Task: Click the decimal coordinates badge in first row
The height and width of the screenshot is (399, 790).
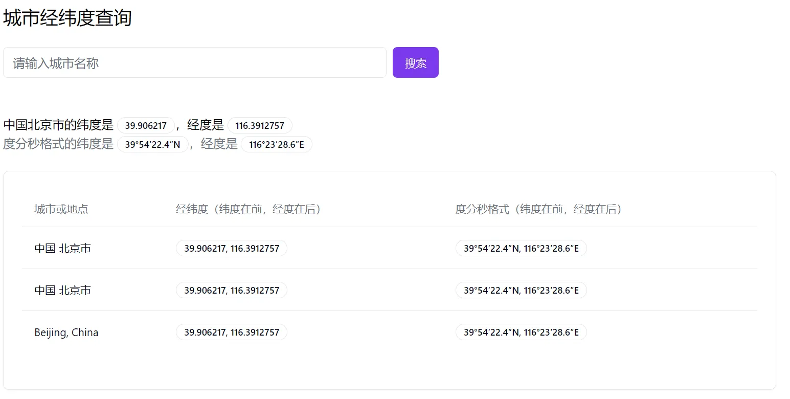Action: pos(232,249)
